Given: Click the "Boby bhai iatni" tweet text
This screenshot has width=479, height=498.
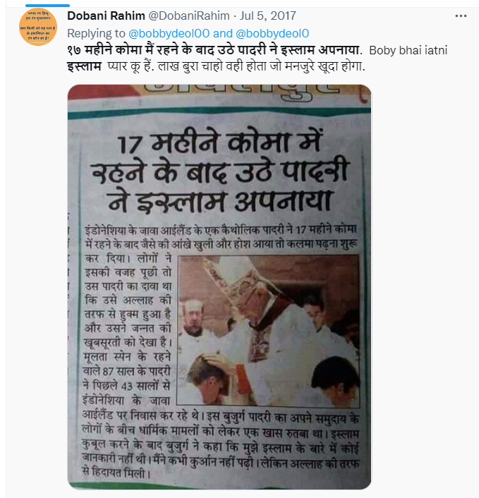Looking at the screenshot, I should coord(408,50).
